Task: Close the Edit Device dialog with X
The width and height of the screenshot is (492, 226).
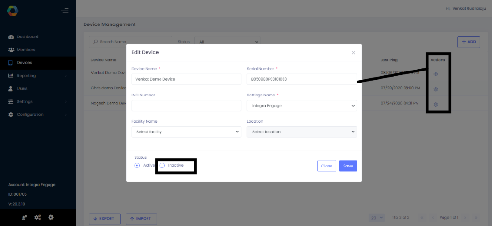Action: [353, 53]
